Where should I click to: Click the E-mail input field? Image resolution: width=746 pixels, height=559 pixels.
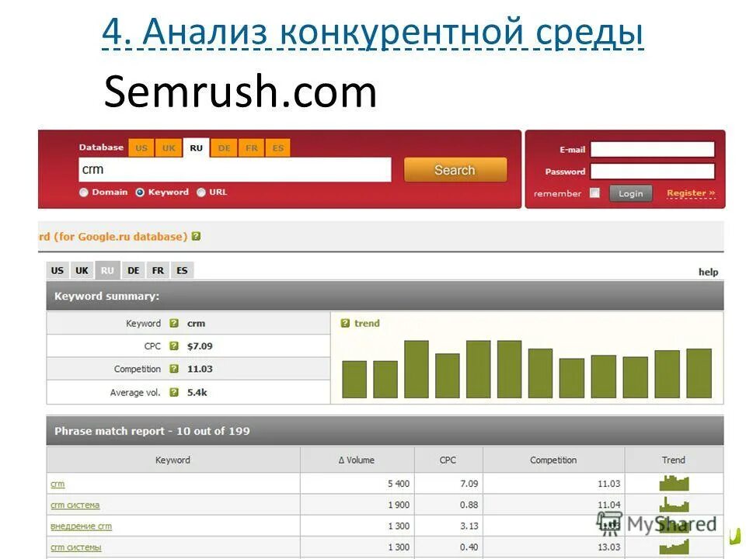(x=652, y=149)
